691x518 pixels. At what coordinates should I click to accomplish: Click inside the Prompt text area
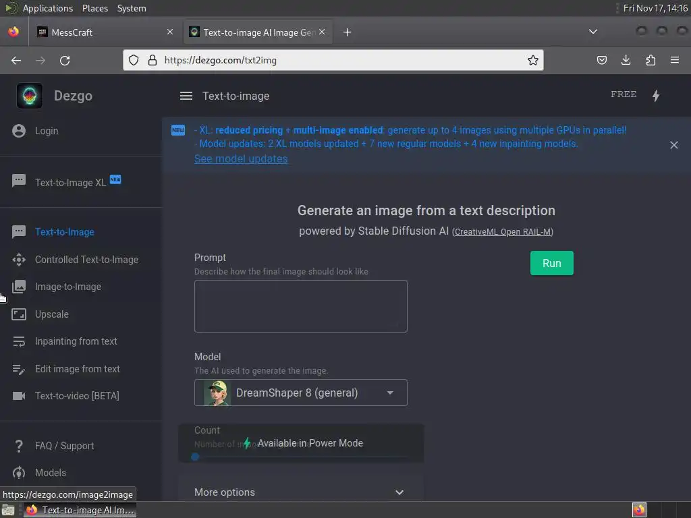tap(301, 306)
